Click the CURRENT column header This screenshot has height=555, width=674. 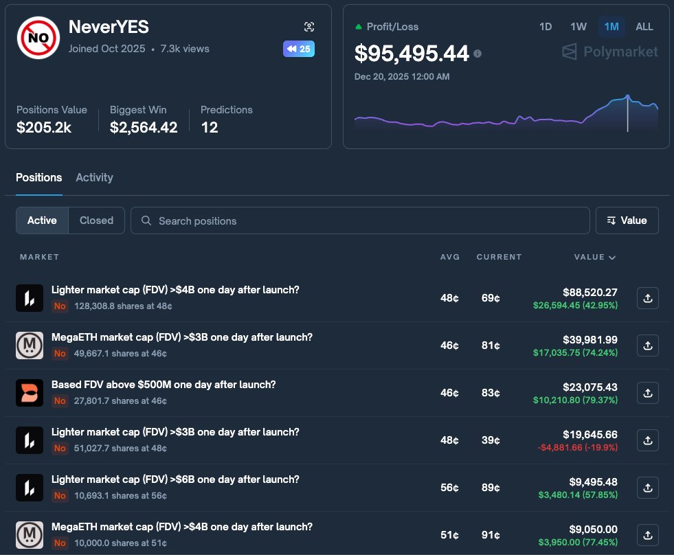click(x=499, y=257)
